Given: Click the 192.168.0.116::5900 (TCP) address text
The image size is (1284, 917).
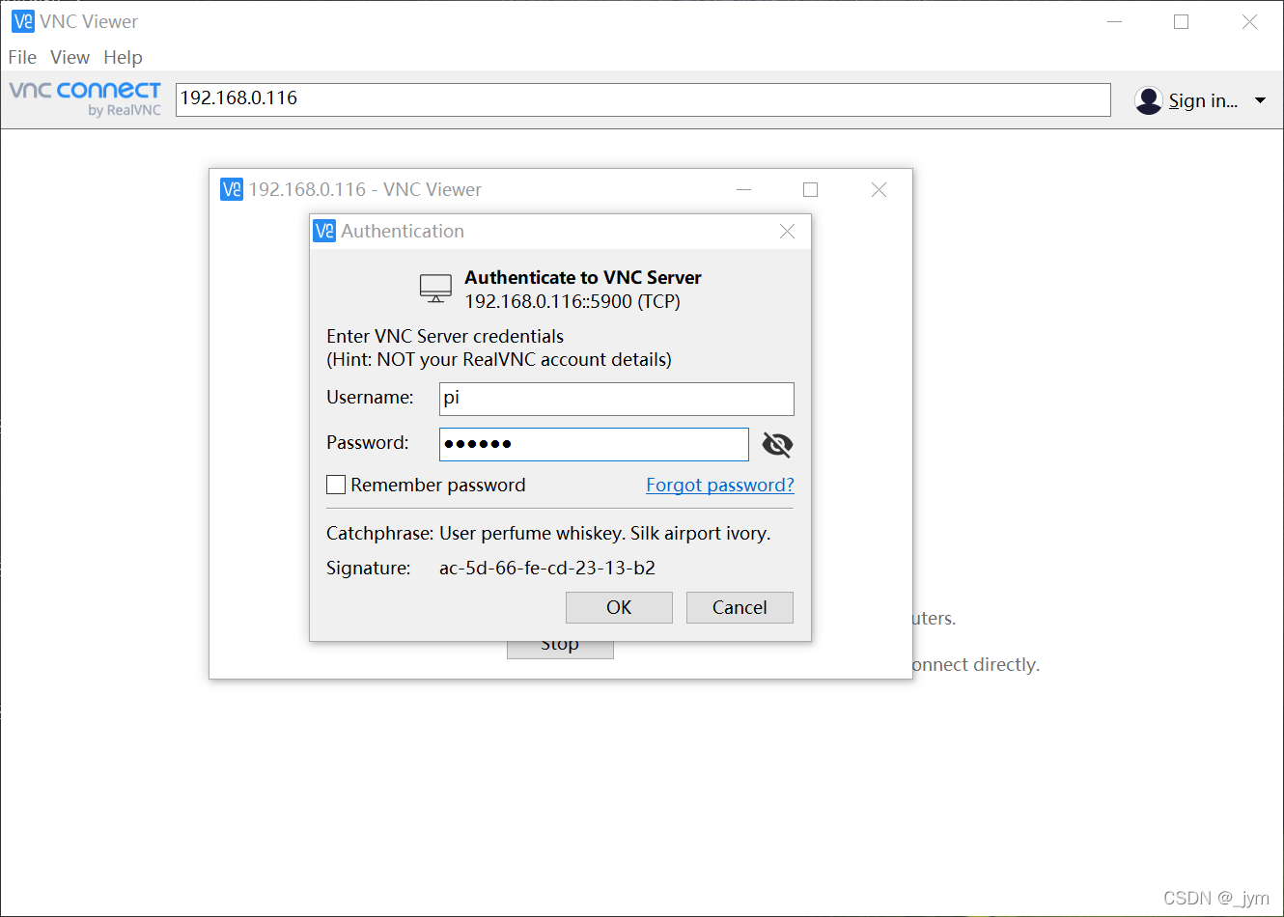Looking at the screenshot, I should point(572,301).
